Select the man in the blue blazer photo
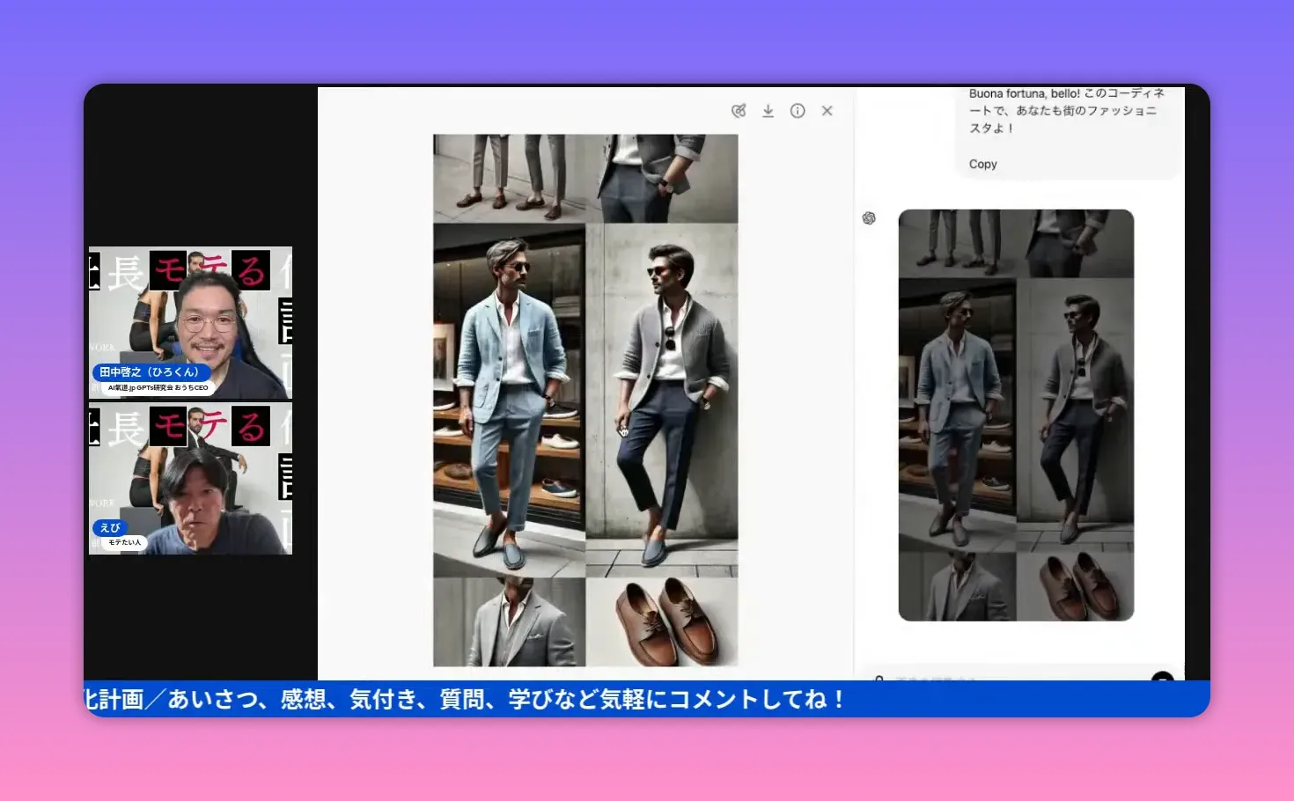Viewport: 1294px width, 801px height. pyautogui.click(x=509, y=396)
